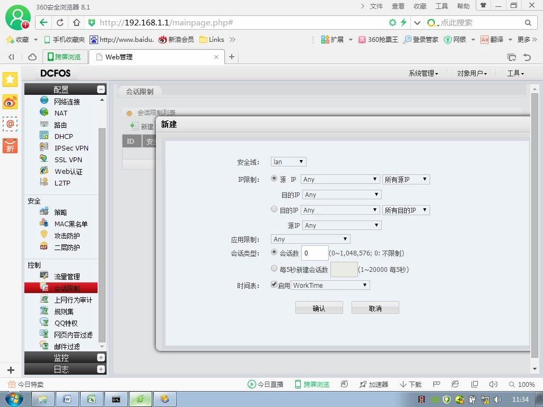Open 流量管理 icon in control section

tap(44, 276)
